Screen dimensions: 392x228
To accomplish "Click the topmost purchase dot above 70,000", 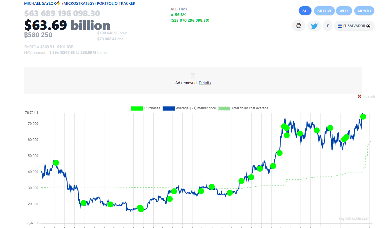I will [363, 117].
